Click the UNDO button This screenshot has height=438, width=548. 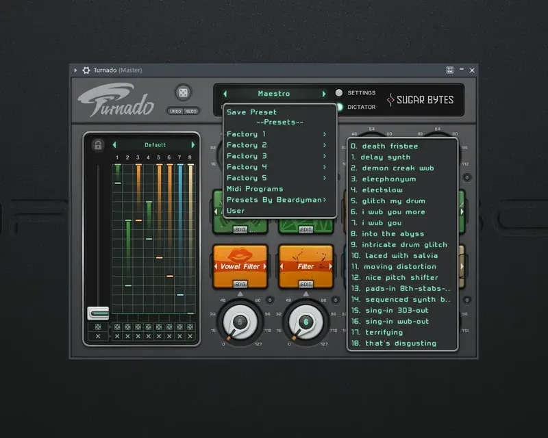pyautogui.click(x=175, y=111)
